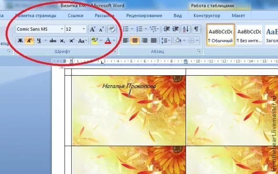Open Макет table tab

pyautogui.click(x=238, y=16)
